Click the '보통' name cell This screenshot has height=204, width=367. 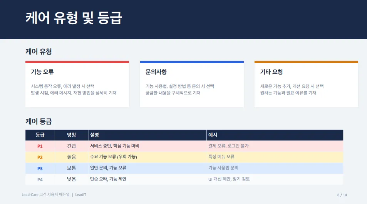tap(71, 168)
